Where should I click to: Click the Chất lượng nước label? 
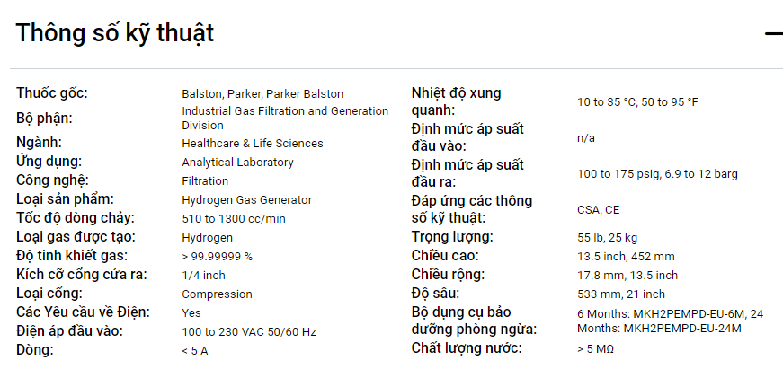pyautogui.click(x=467, y=347)
